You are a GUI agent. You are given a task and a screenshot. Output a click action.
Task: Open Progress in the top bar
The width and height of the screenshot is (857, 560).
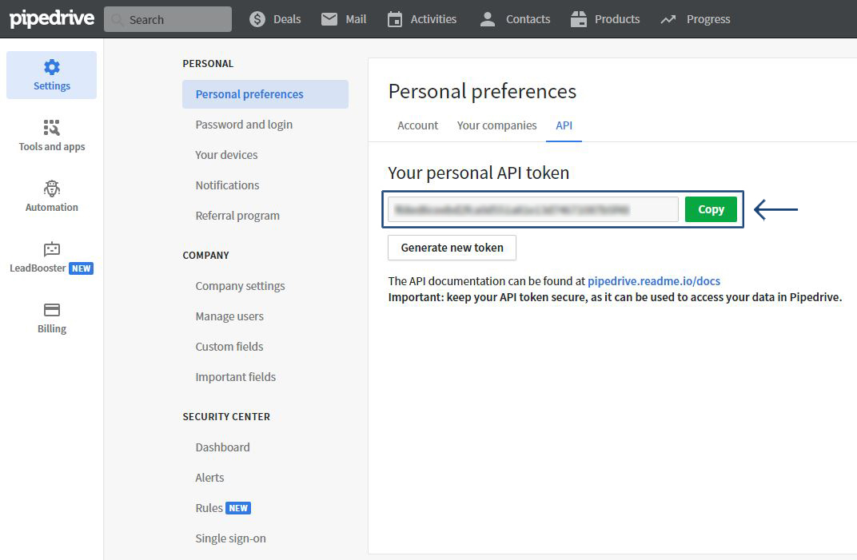696,20
